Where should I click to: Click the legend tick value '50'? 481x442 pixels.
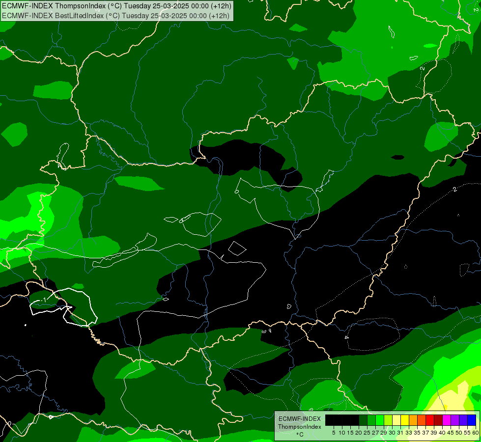click(459, 433)
